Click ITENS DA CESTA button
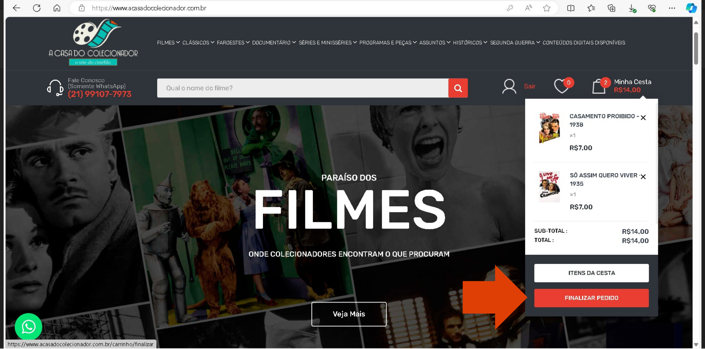705x349 pixels. coord(591,273)
